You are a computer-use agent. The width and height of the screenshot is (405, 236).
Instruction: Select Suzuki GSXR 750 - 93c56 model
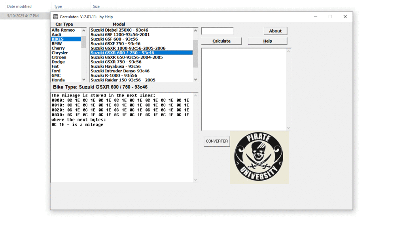pos(116,62)
